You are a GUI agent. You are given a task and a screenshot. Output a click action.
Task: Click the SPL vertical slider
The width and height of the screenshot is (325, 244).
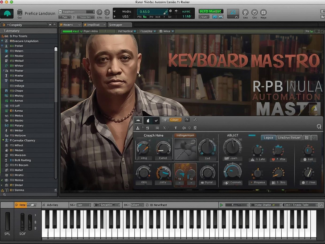coord(7,221)
